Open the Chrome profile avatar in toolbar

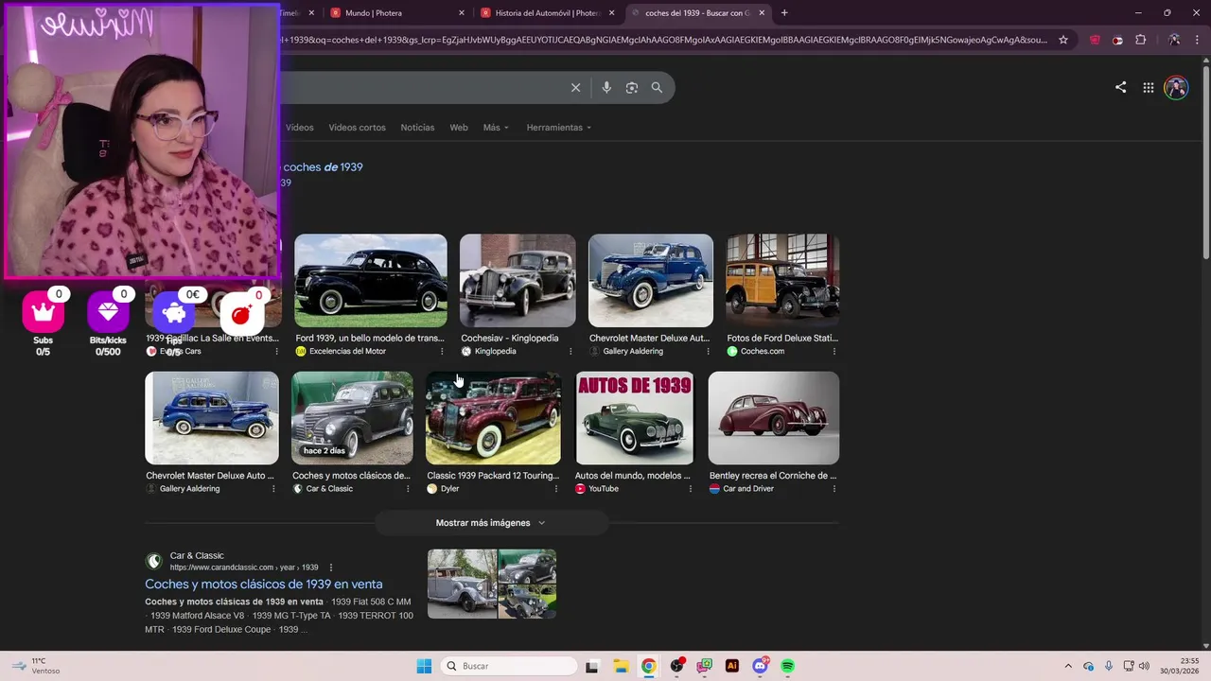click(1174, 40)
